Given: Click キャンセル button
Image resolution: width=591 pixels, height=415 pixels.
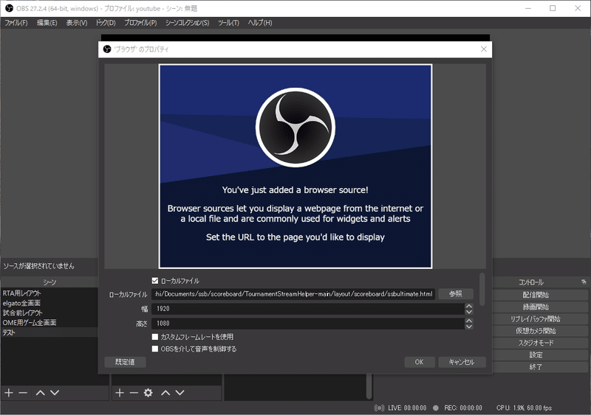Looking at the screenshot, I should (x=462, y=362).
